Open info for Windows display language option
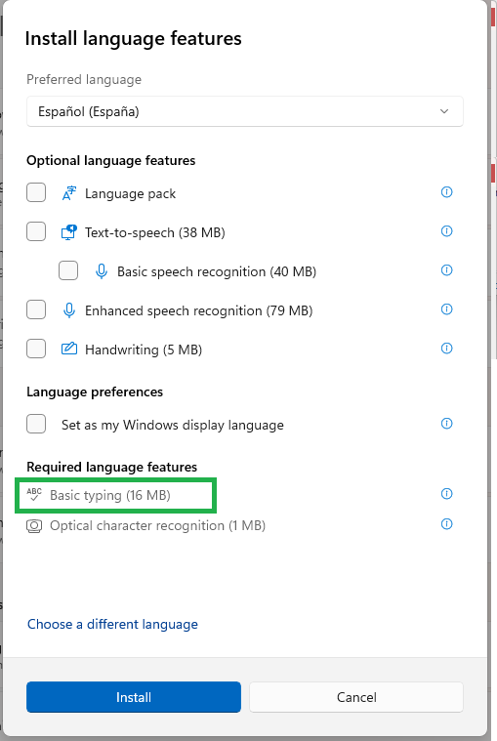 click(x=446, y=424)
